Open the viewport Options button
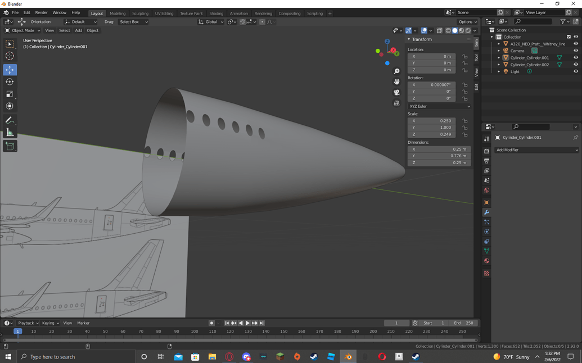 pyautogui.click(x=467, y=22)
